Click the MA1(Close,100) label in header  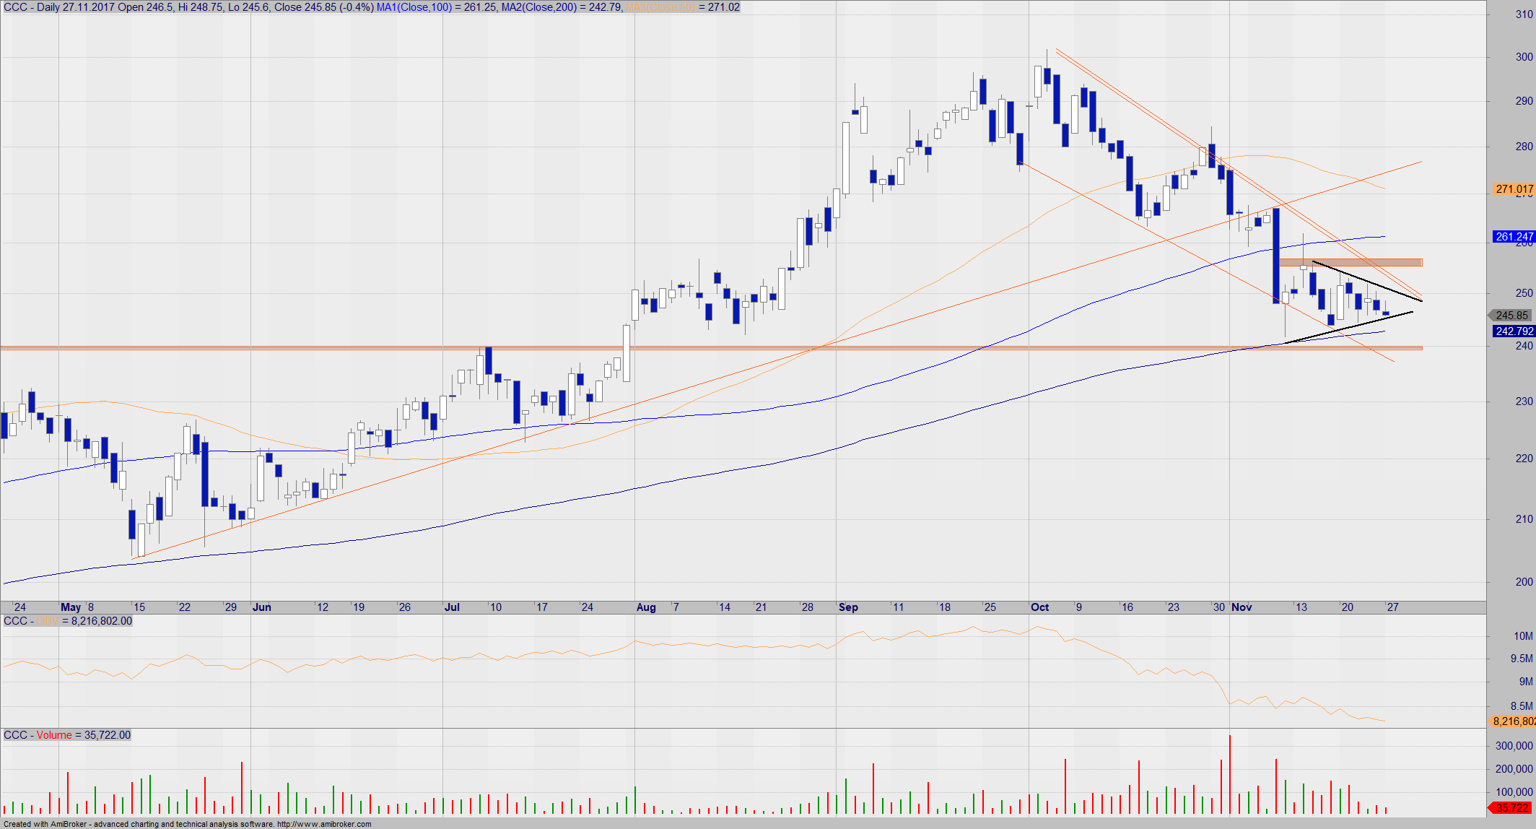pos(414,7)
